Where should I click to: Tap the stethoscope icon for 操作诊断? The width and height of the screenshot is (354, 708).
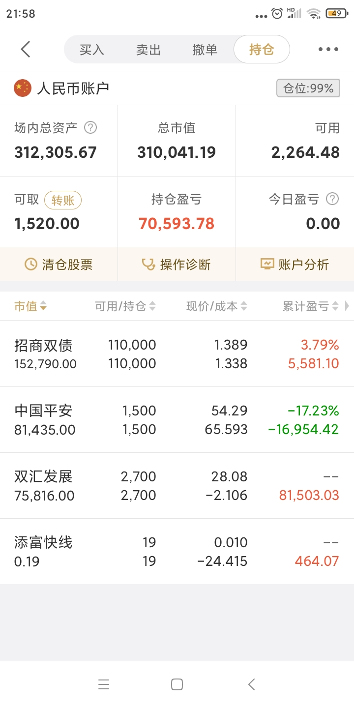pyautogui.click(x=148, y=265)
